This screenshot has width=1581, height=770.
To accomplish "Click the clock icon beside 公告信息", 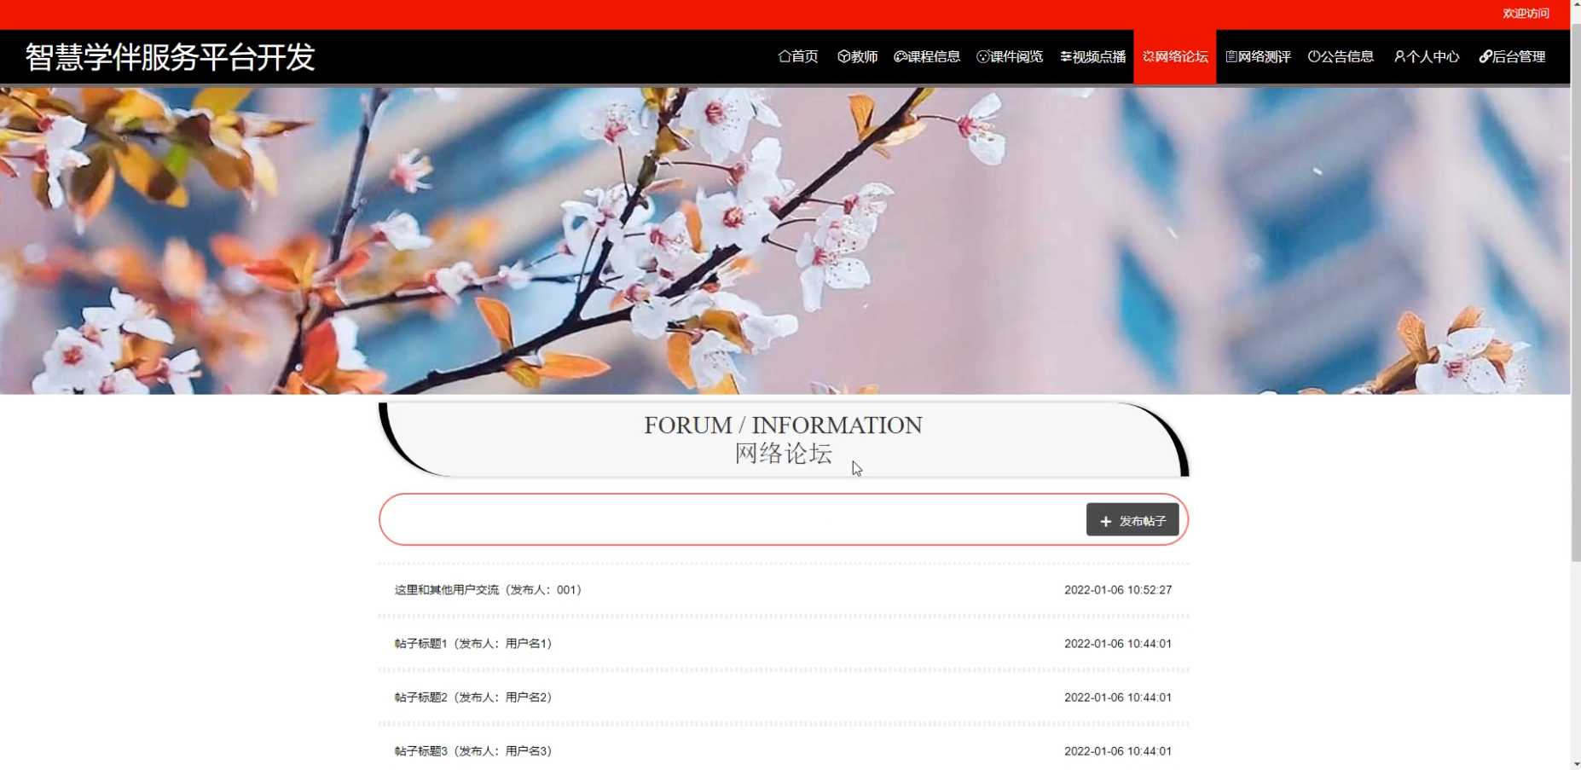I will (x=1314, y=56).
